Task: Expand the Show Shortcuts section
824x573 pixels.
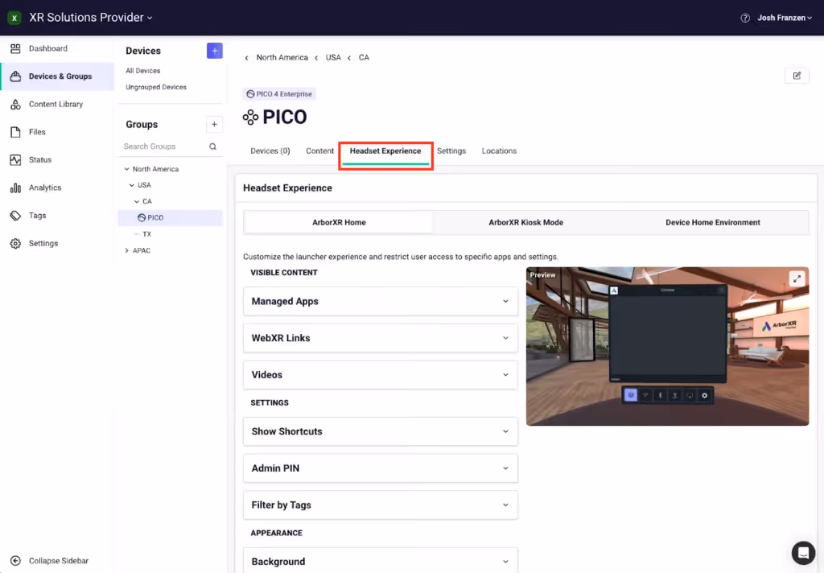Action: [x=381, y=431]
